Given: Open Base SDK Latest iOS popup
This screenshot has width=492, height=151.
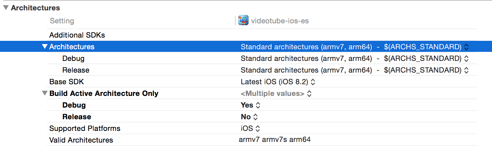Looking at the screenshot, I should point(313,82).
